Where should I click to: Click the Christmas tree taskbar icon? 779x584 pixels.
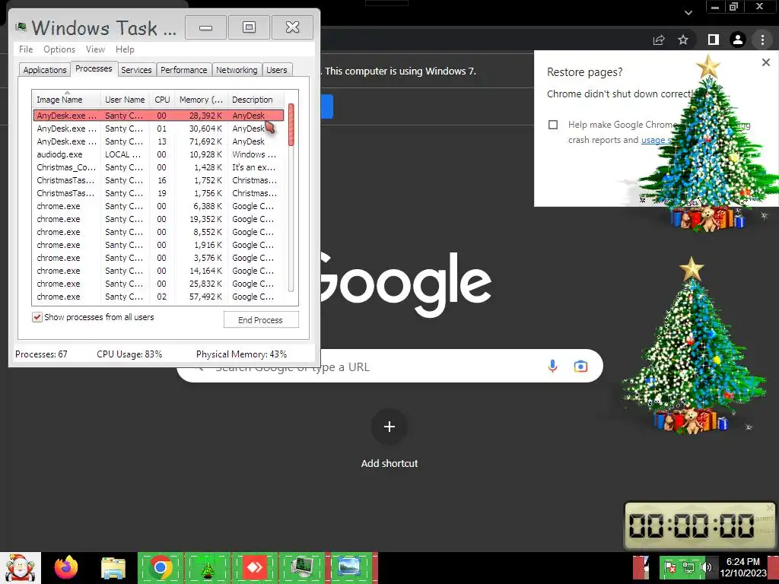pos(207,567)
